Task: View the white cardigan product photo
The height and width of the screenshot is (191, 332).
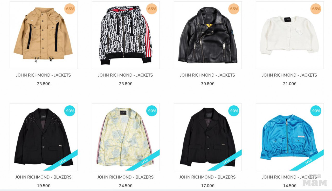Action: click(x=290, y=35)
